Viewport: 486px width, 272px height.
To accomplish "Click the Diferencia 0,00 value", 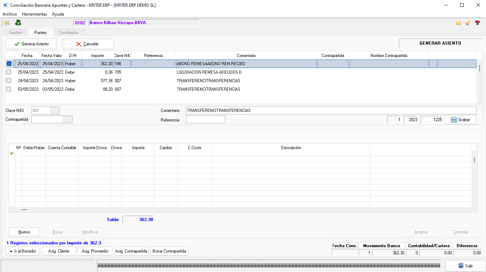I will pyautogui.click(x=467, y=253).
